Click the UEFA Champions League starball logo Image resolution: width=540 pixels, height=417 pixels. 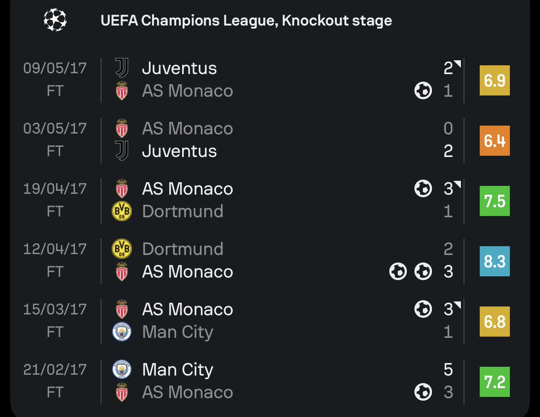pyautogui.click(x=55, y=20)
